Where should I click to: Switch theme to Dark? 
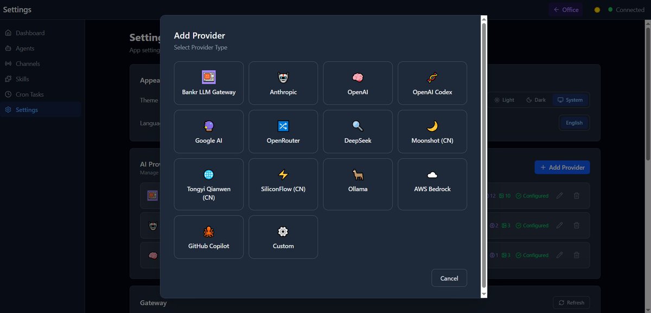(x=536, y=100)
